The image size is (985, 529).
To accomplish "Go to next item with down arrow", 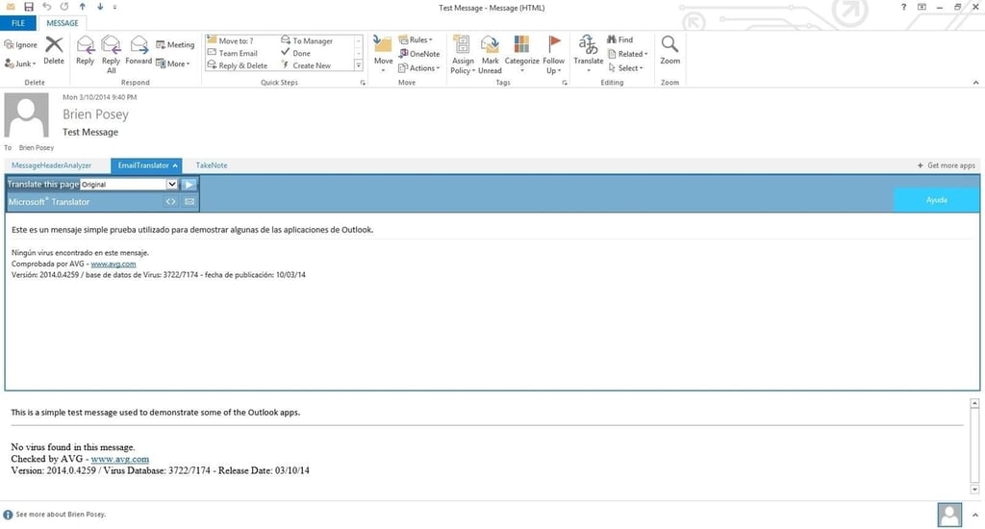I will point(100,7).
